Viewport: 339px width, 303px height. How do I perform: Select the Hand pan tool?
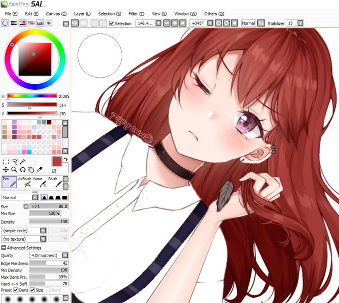click(x=31, y=170)
